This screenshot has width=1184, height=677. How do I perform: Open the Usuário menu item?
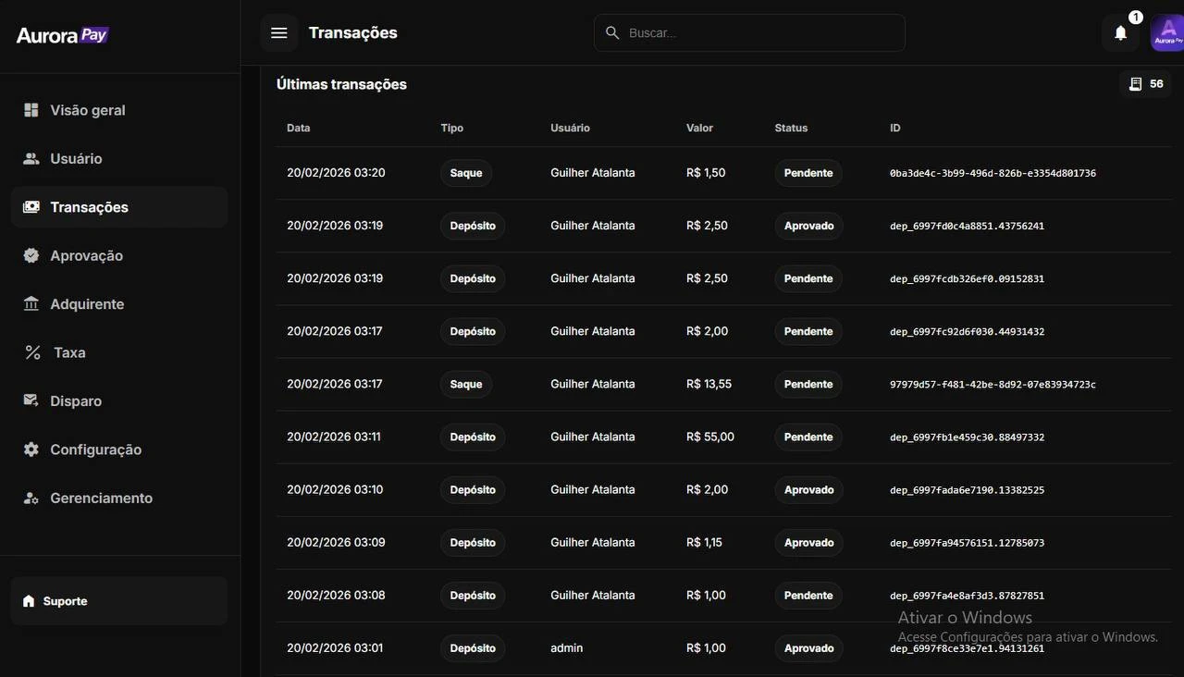click(x=76, y=159)
